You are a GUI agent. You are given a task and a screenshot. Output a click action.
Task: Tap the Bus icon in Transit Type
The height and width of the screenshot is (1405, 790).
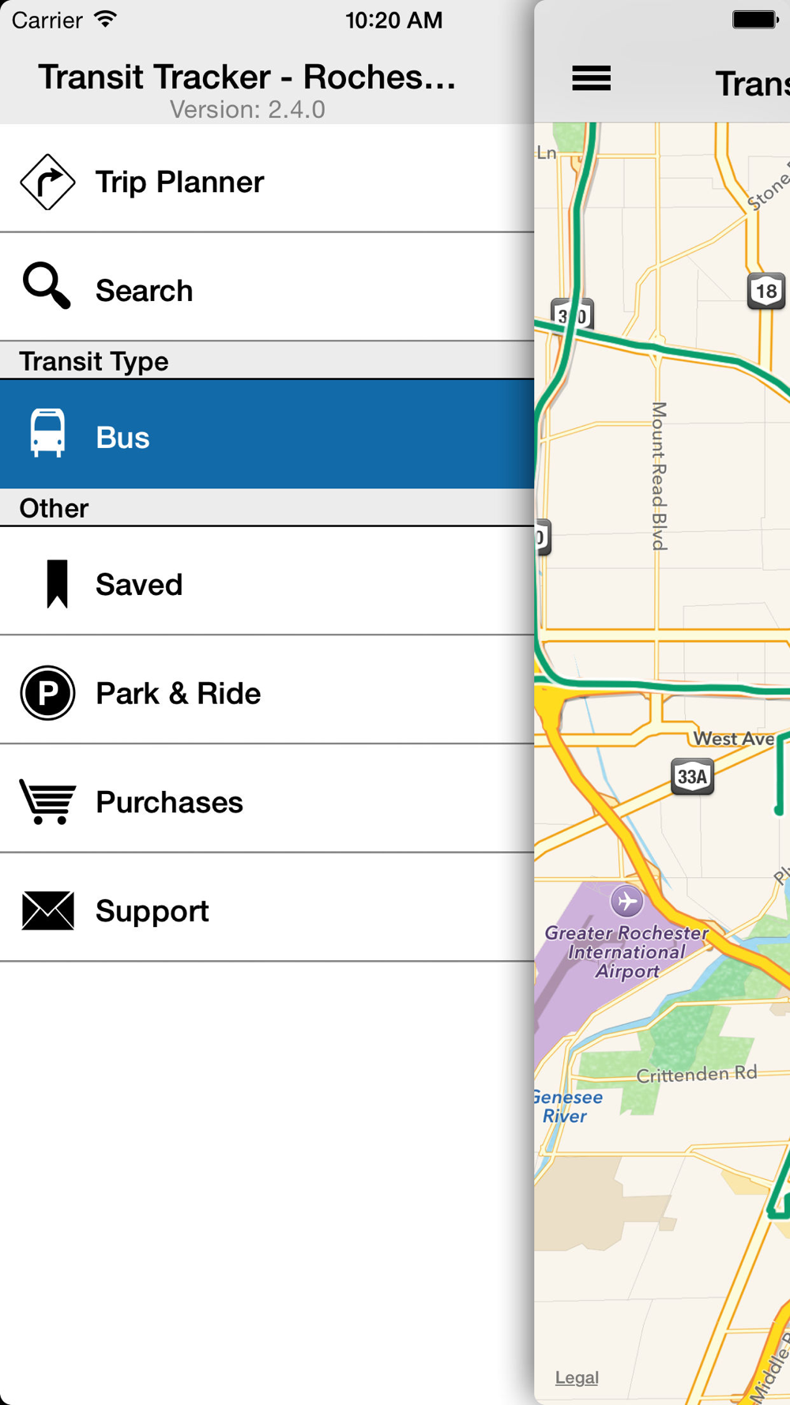47,433
